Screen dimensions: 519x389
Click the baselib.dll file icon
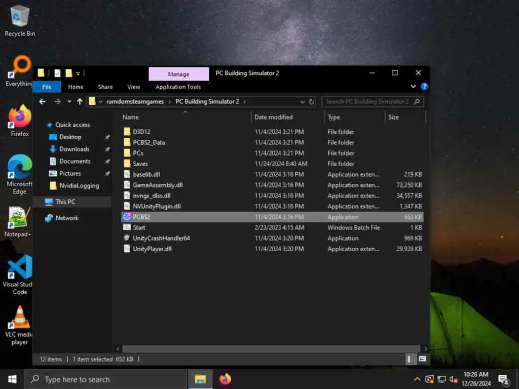click(x=127, y=174)
